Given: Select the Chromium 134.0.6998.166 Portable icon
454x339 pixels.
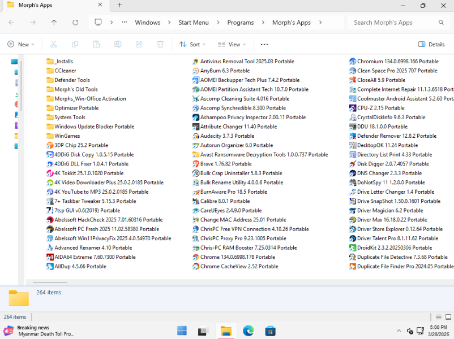Looking at the screenshot, I should pos(353,61).
